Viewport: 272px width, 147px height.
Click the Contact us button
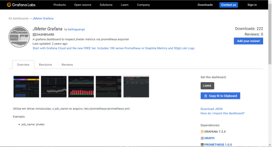pyautogui.click(x=228, y=5)
